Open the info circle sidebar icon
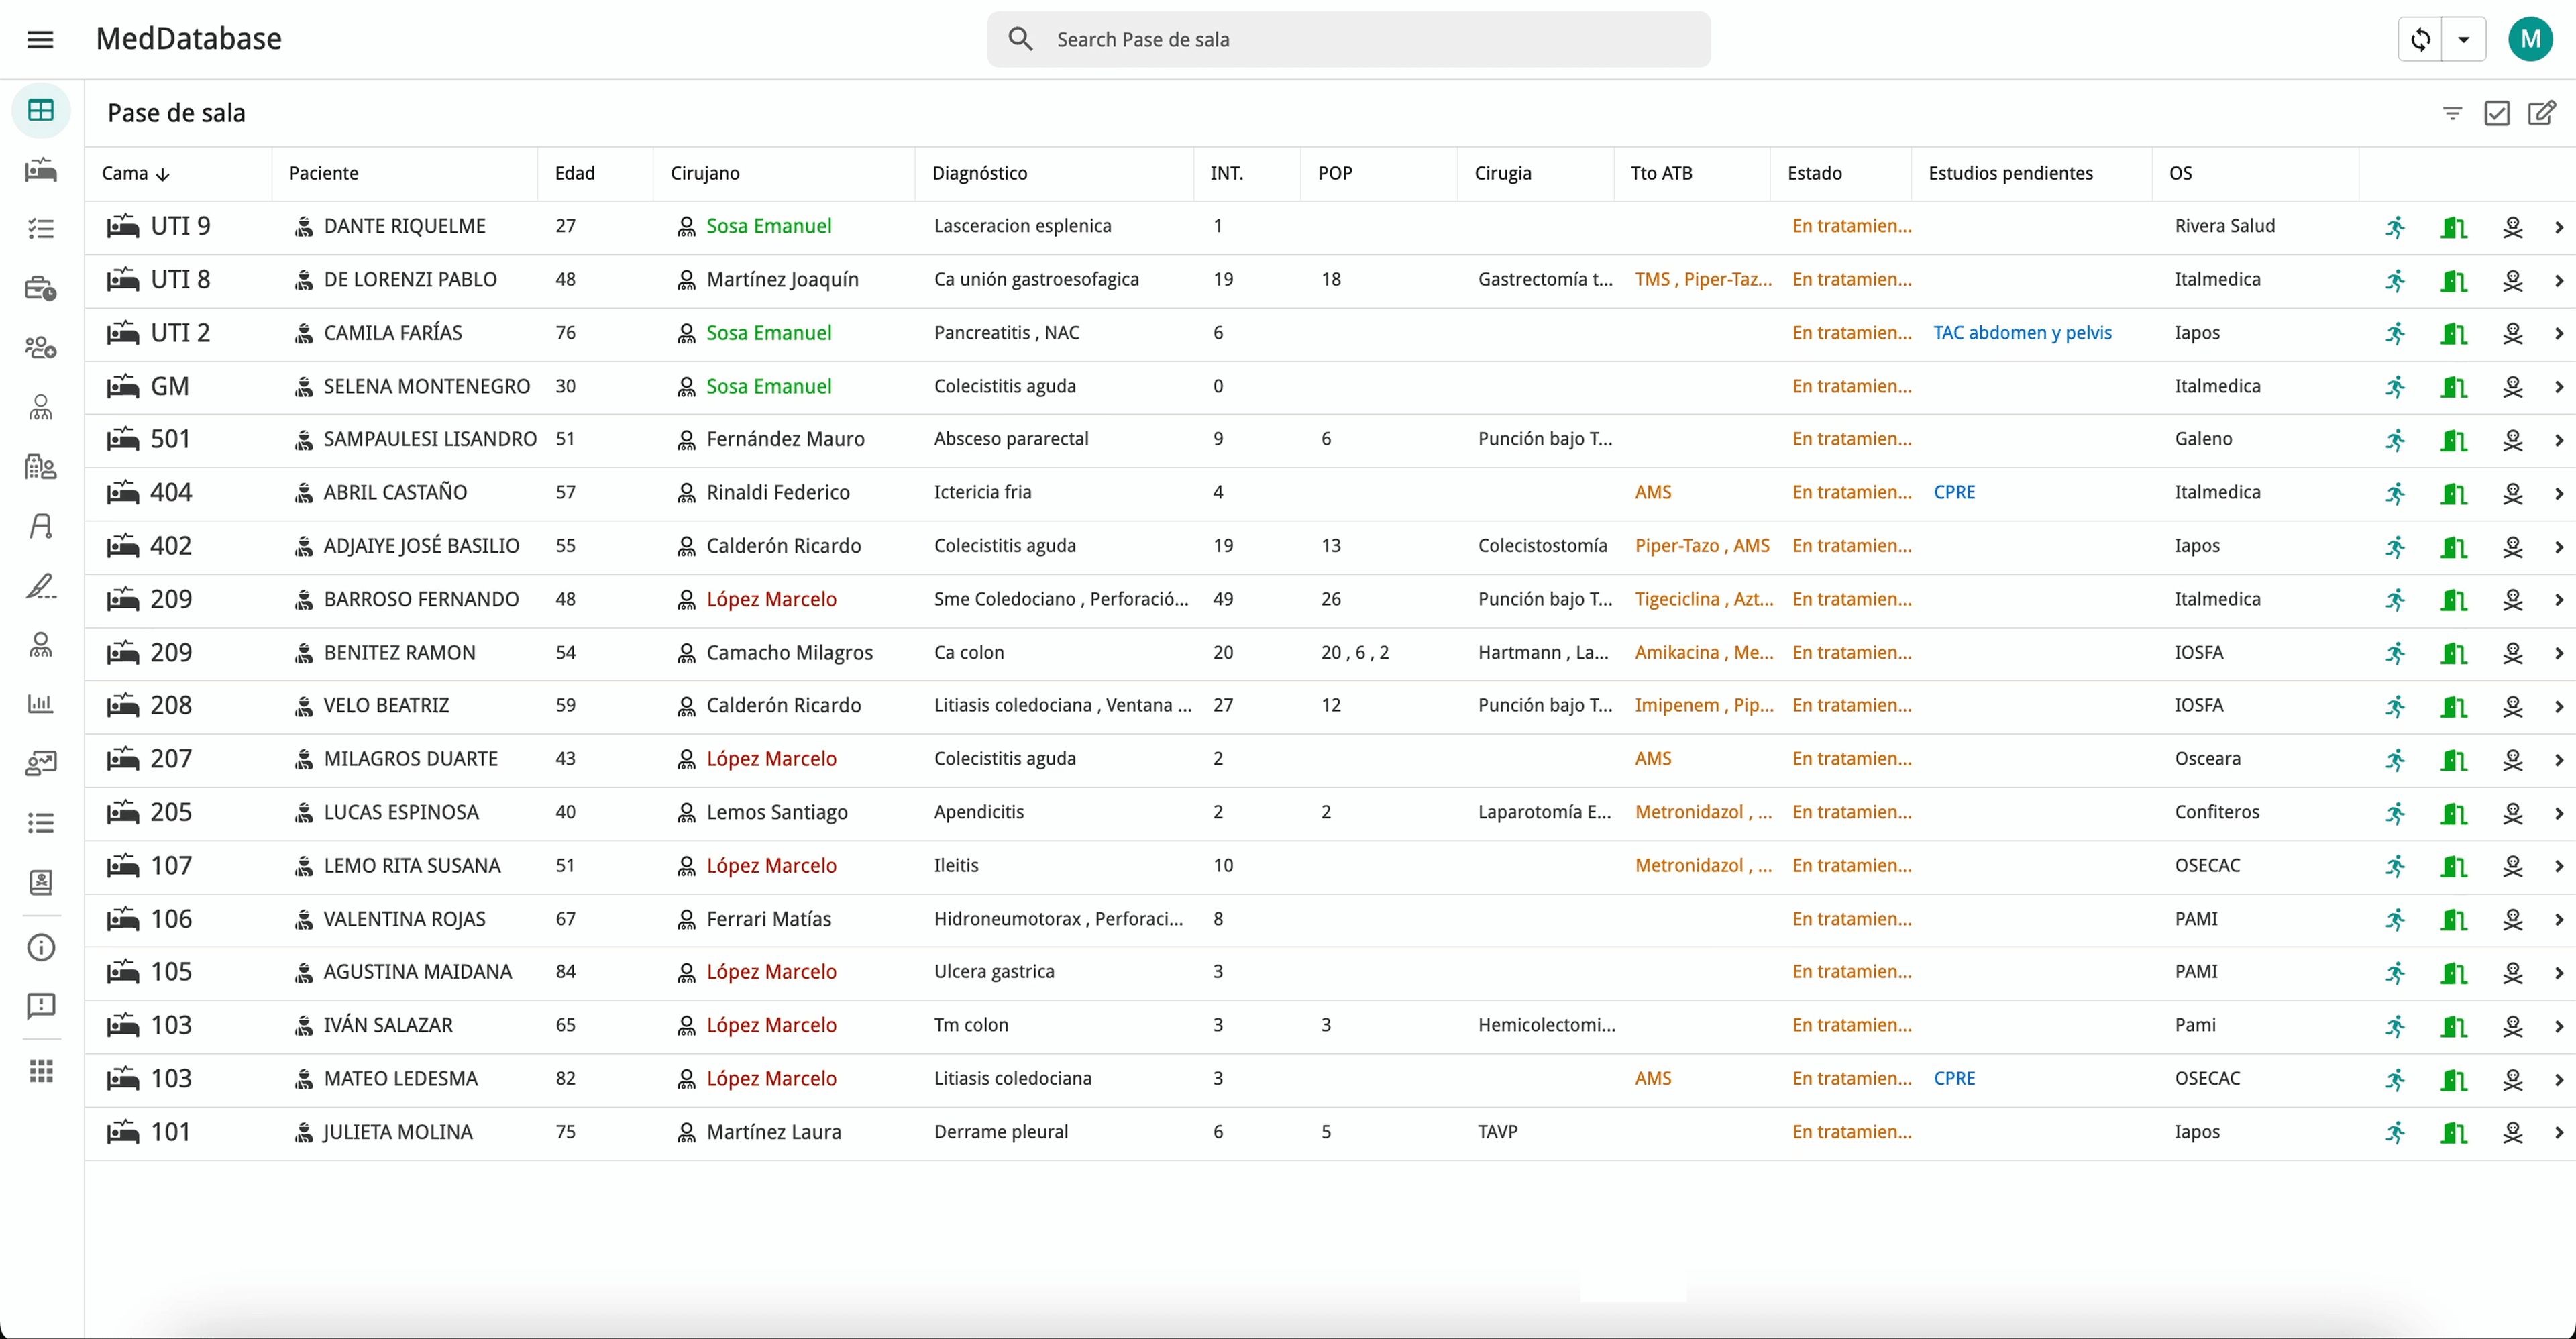This screenshot has width=2576, height=1339. (x=41, y=947)
